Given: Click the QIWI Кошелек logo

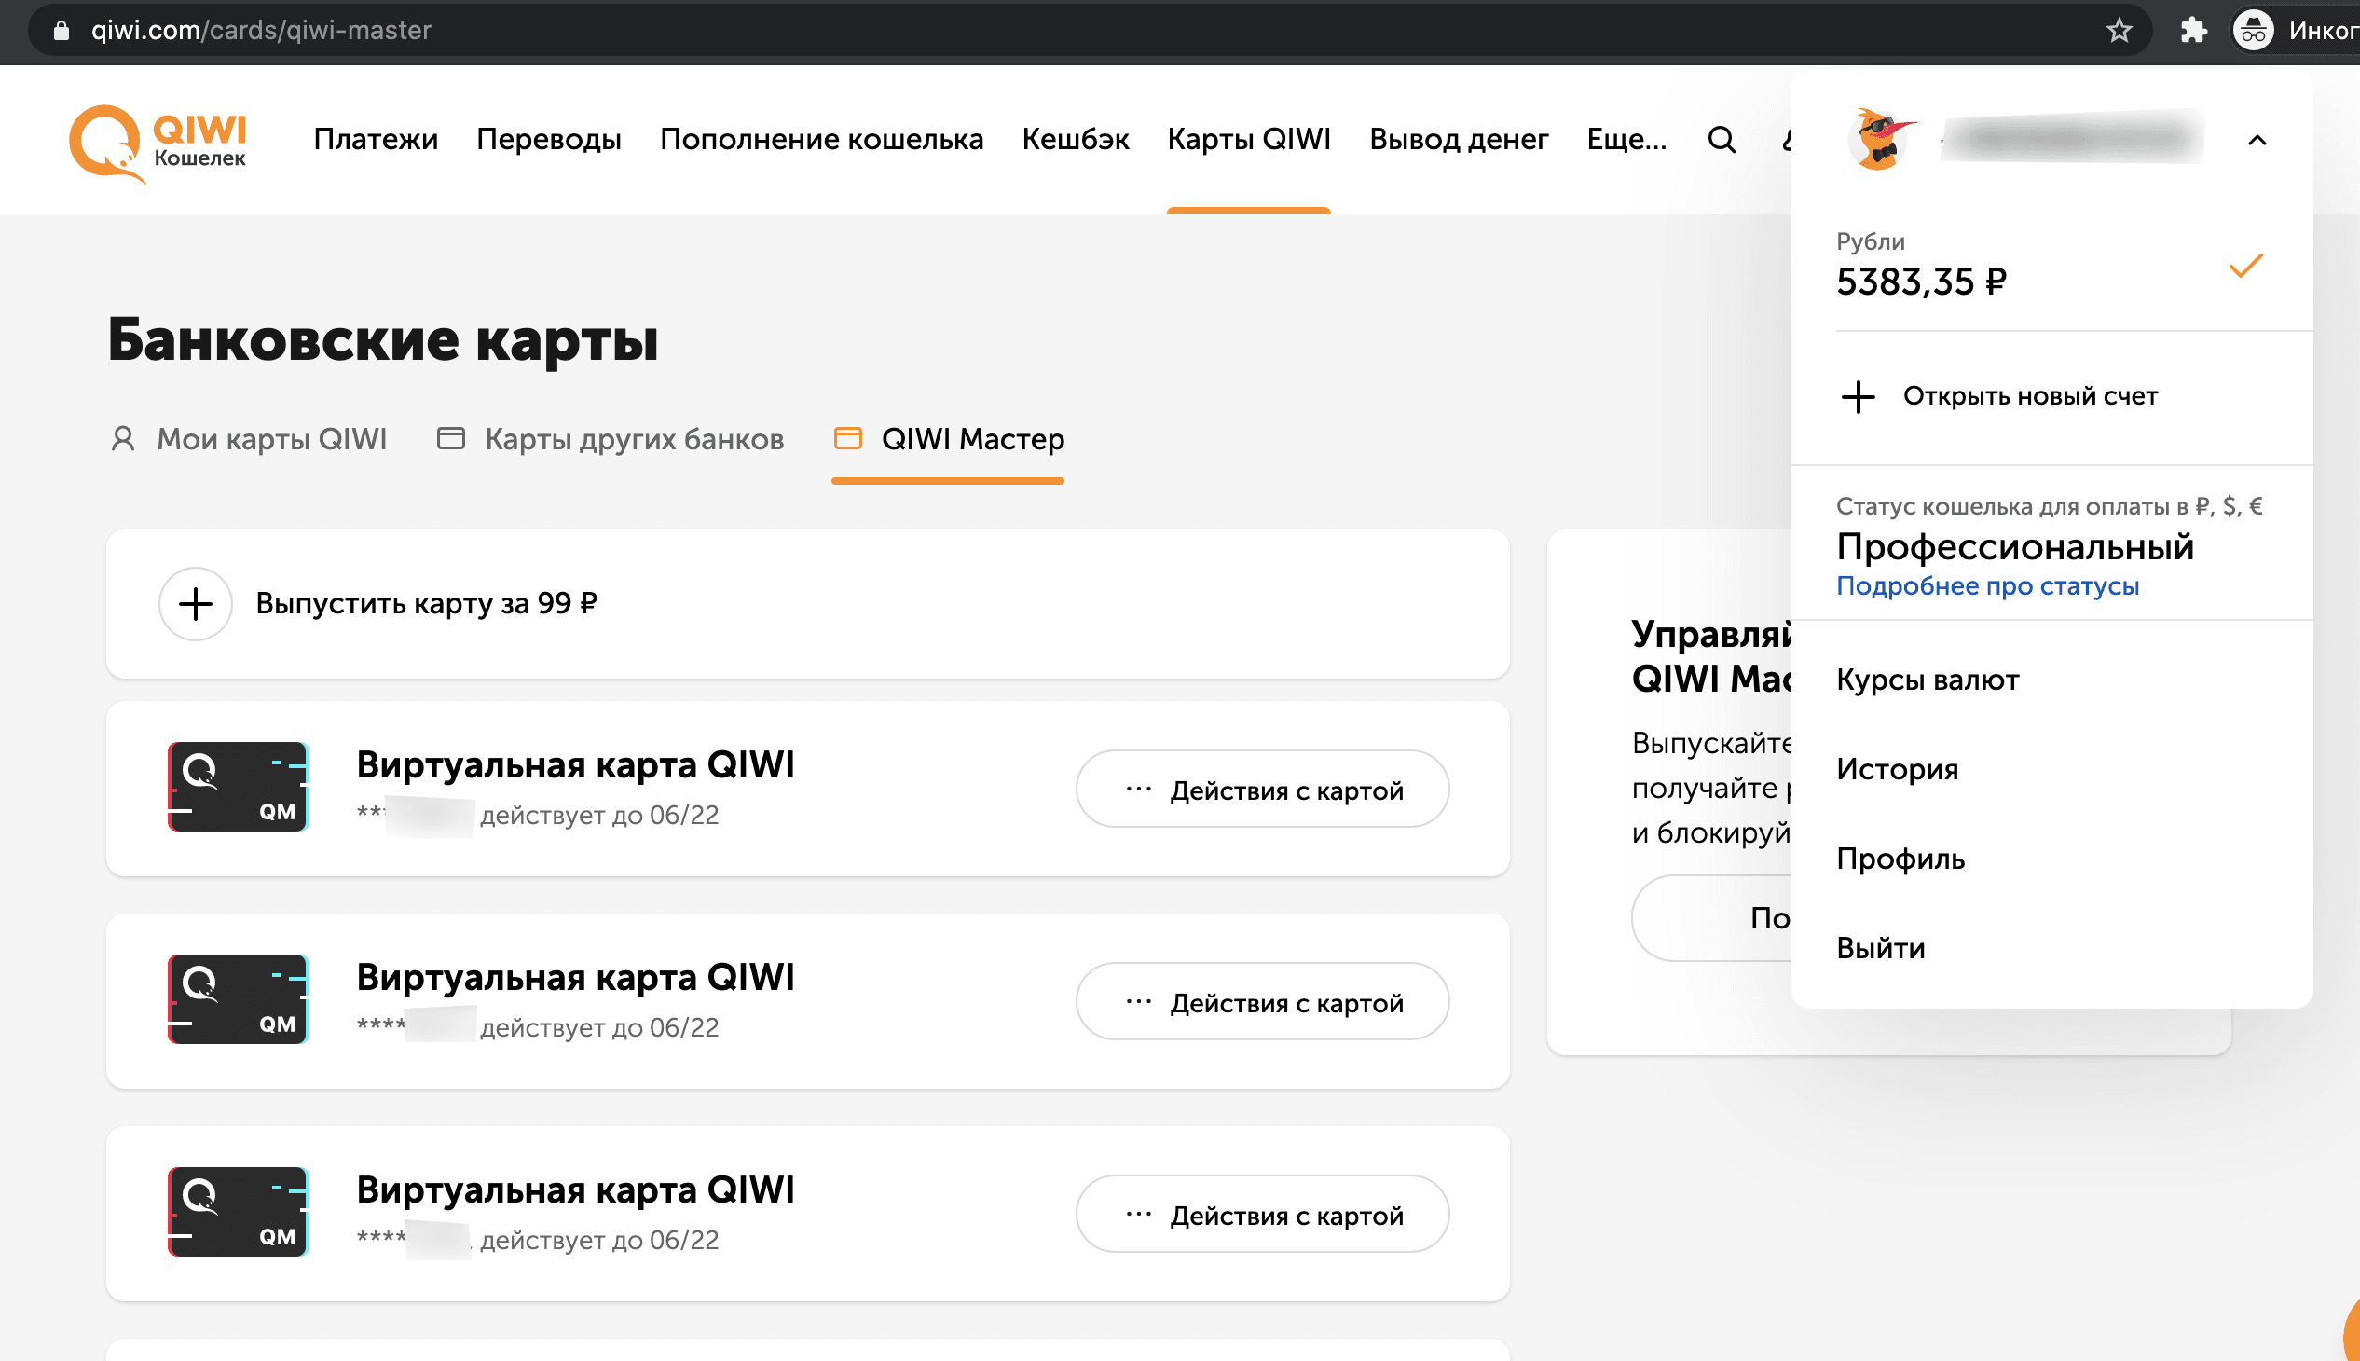Looking at the screenshot, I should (157, 142).
